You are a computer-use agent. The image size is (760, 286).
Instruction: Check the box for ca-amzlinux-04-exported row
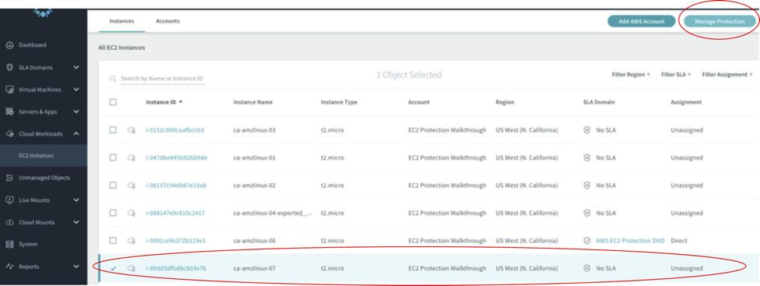[113, 213]
